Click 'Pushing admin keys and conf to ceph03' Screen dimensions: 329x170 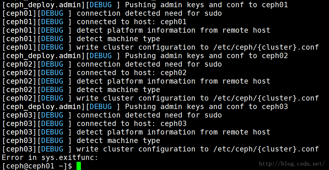[207, 107]
